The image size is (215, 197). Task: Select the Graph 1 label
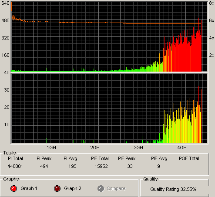point(29,188)
